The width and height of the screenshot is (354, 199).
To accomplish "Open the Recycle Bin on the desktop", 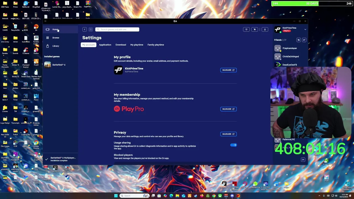I will (x=15, y=28).
